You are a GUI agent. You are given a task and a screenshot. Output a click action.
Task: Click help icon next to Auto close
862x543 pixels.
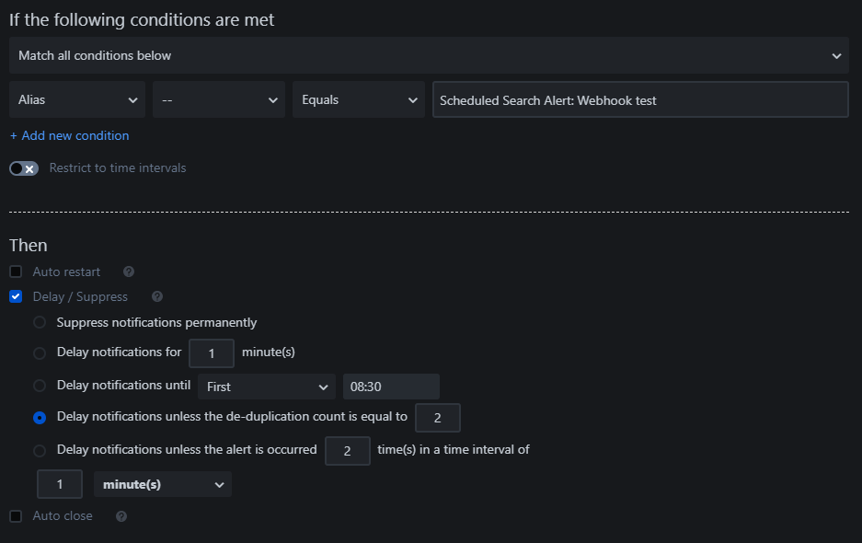point(121,516)
